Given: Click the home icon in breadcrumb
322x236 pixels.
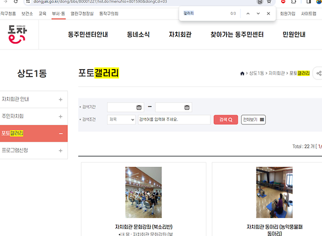Looking at the screenshot, I should [x=242, y=74].
